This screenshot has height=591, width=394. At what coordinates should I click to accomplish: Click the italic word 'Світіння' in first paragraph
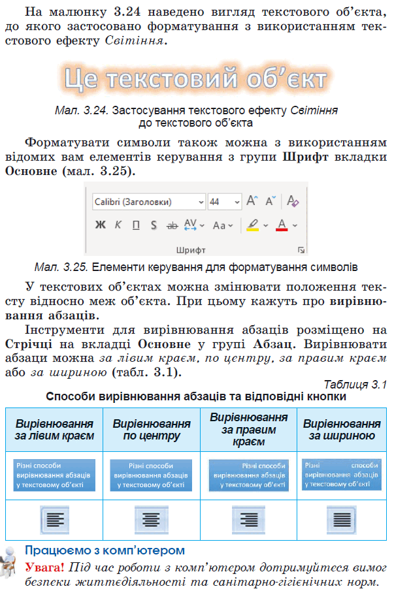[135, 40]
